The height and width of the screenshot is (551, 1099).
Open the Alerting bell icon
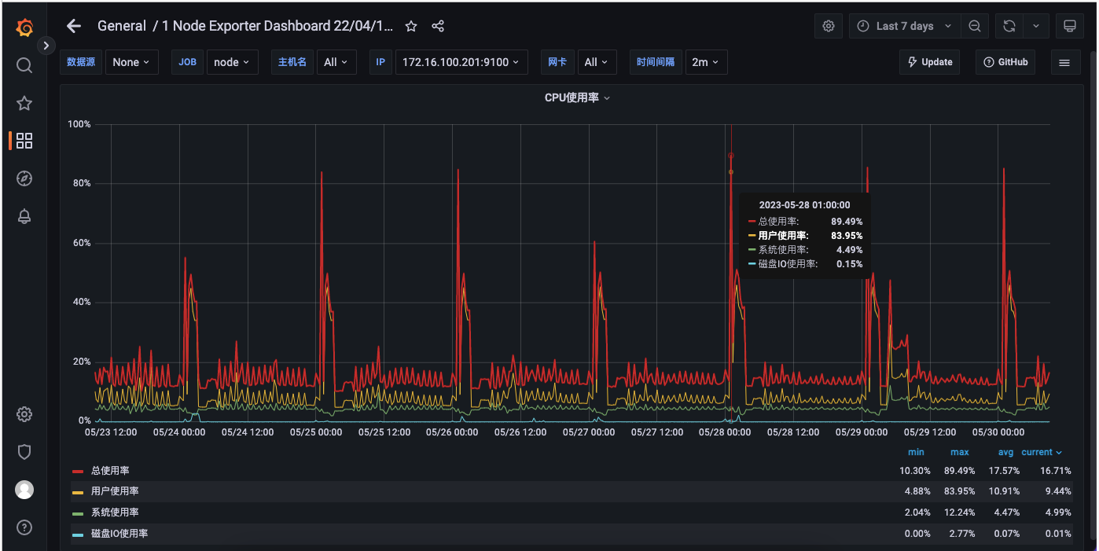24,216
